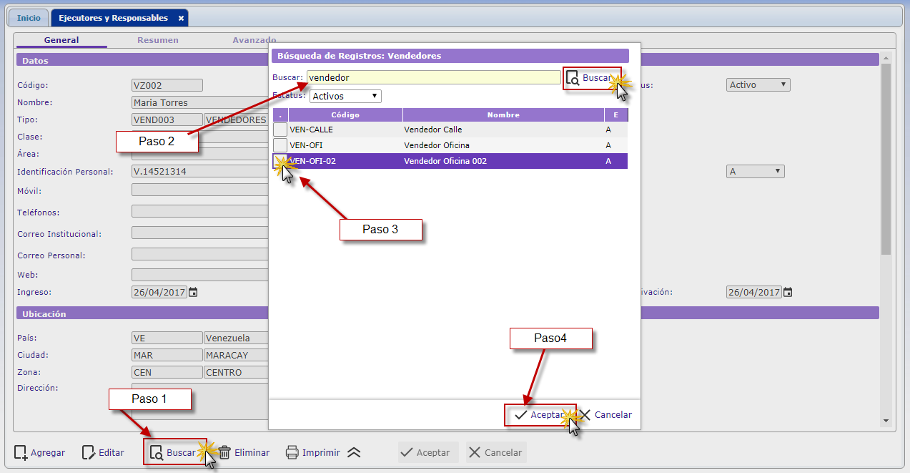Click dialog Cancelar button

[x=605, y=415]
